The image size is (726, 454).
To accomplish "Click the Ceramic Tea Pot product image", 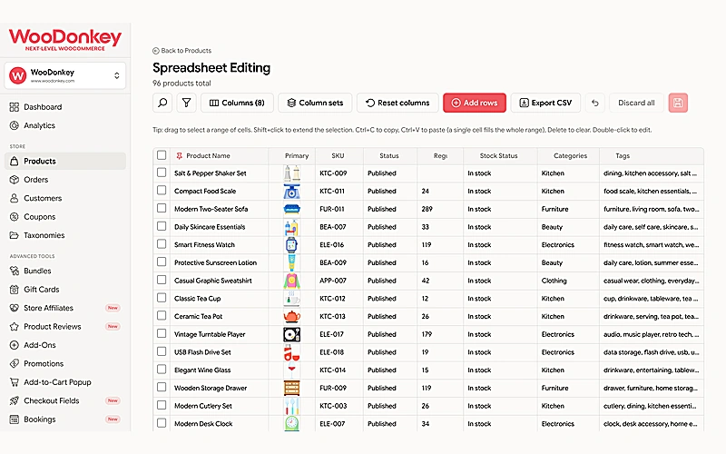I will (291, 316).
